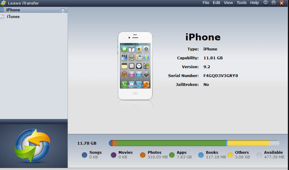The image size is (289, 170).
Task: Click the Photos orange legend circle
Action: click(143, 155)
